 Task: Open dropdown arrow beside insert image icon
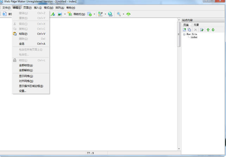[64, 14]
